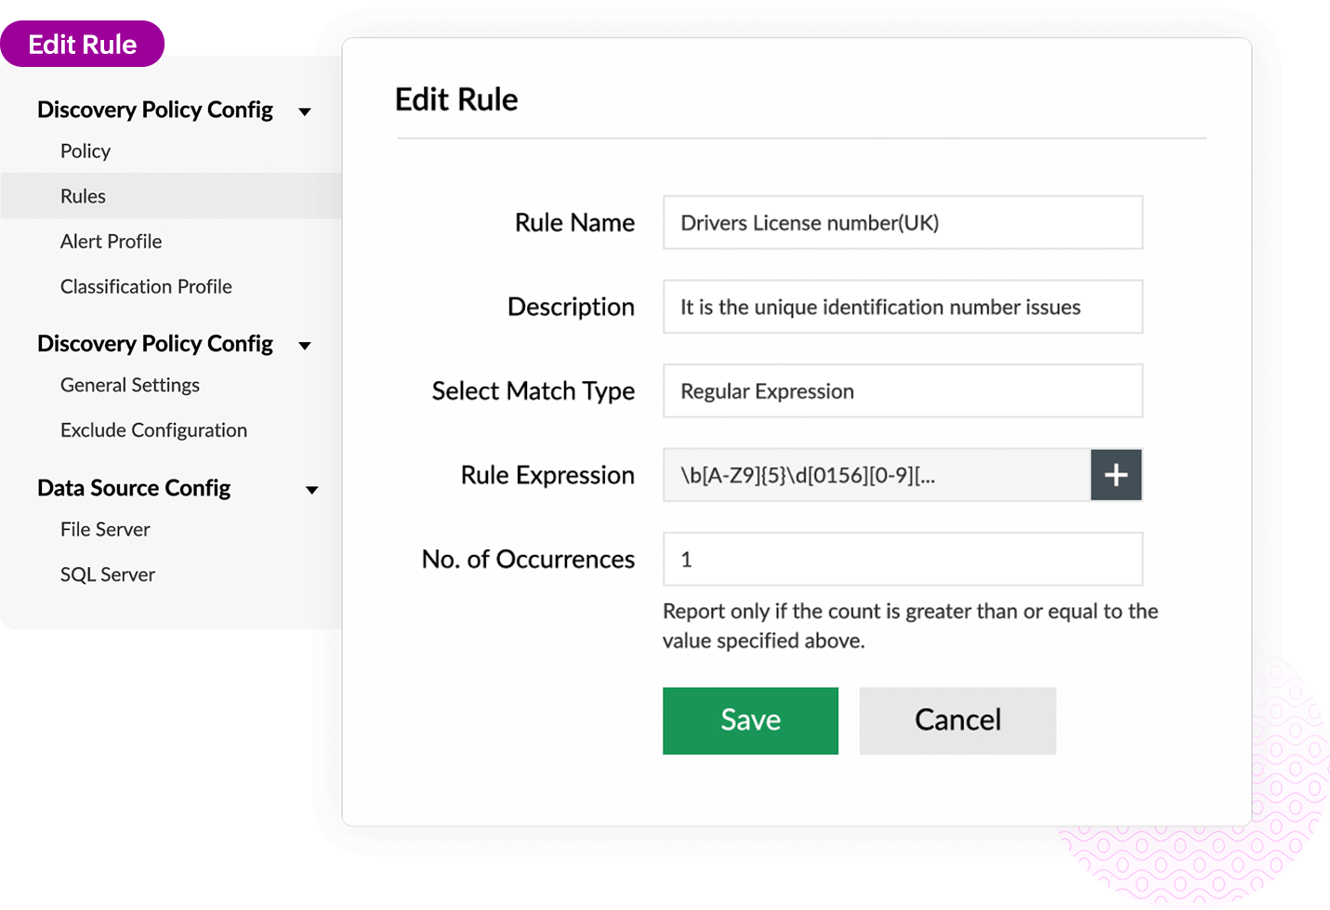Collapse the second Discovery Policy Config section
The height and width of the screenshot is (910, 1330).
point(304,346)
